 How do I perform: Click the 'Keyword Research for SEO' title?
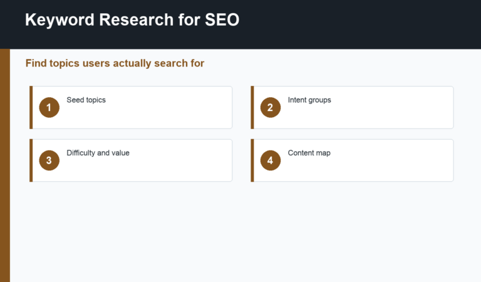tap(132, 20)
